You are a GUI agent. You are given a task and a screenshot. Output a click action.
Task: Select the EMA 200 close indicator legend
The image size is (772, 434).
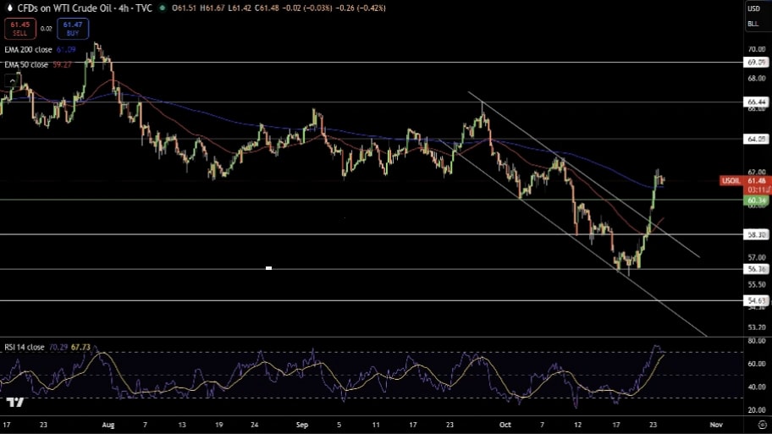(28, 50)
